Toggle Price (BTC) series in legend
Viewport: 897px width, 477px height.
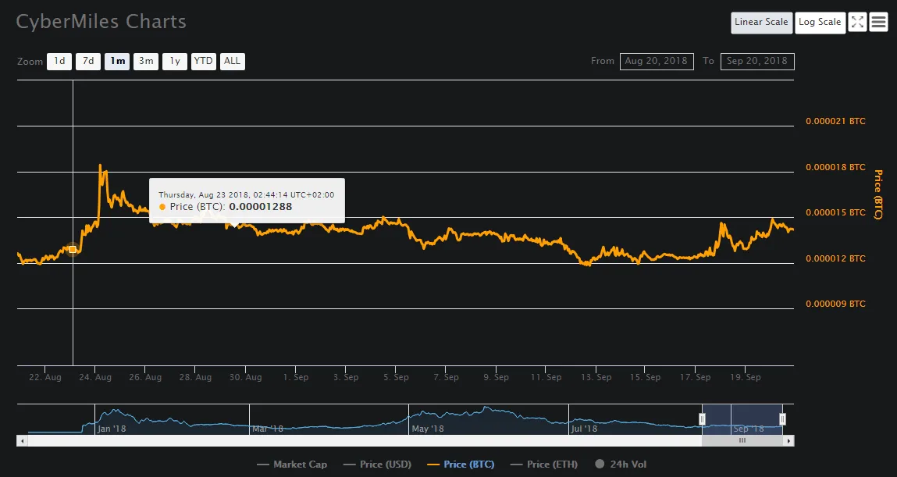461,465
